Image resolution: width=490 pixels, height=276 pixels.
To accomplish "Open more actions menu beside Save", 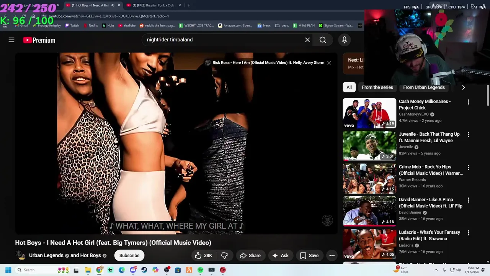I will click(x=332, y=255).
